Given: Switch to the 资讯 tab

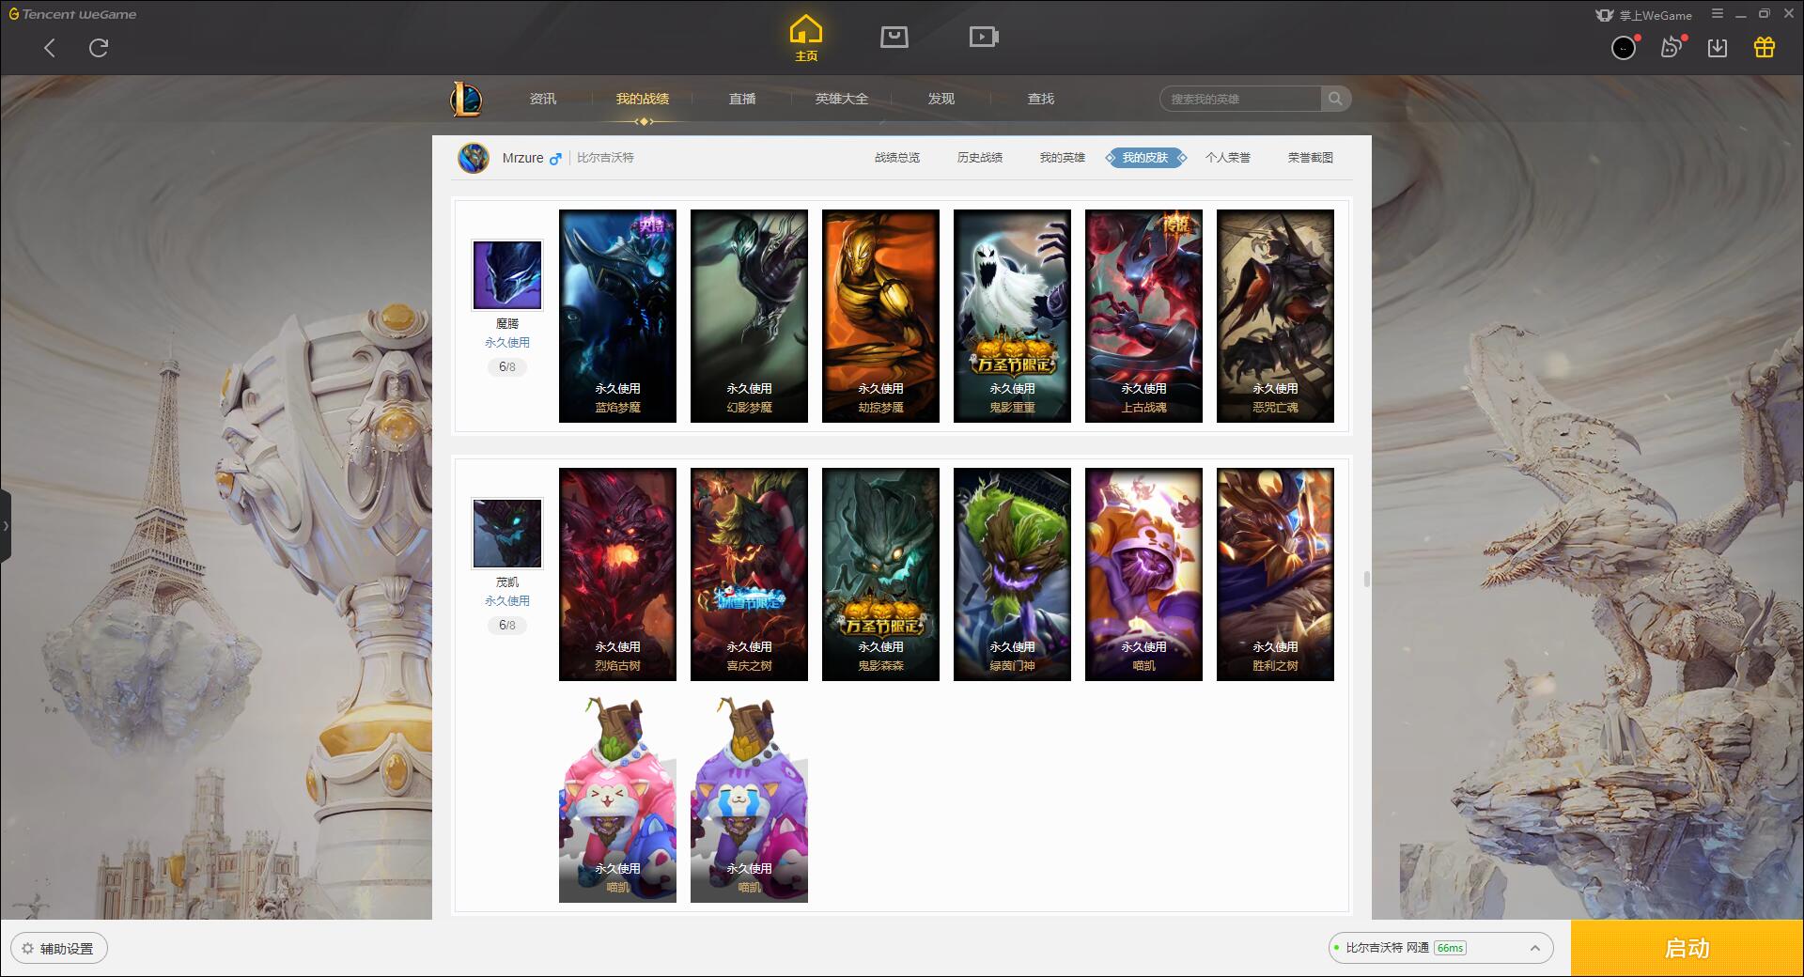Looking at the screenshot, I should coord(543,99).
